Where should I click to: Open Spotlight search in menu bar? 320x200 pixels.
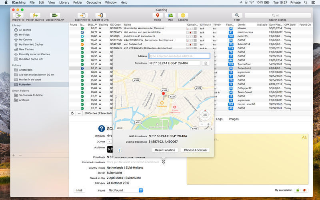point(306,2)
